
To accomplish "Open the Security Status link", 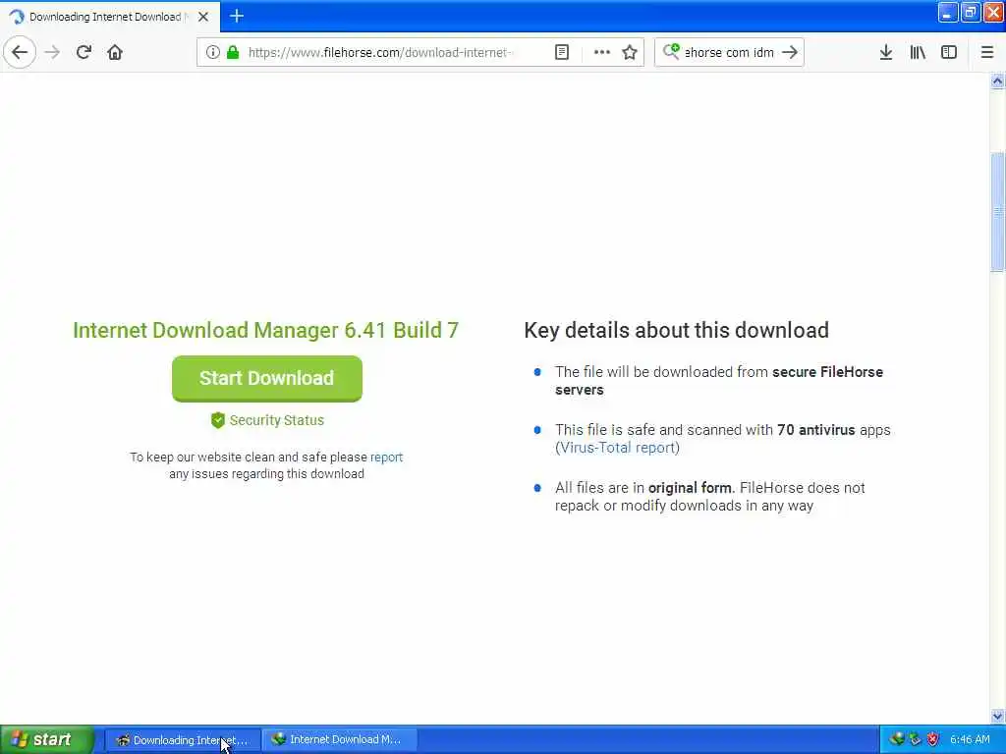I will pyautogui.click(x=276, y=420).
